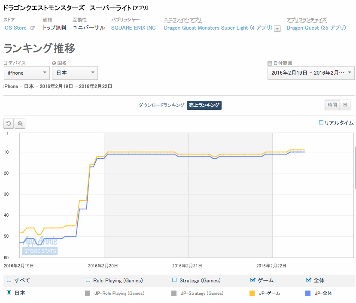The image size is (356, 303).
Task: Click the ランキング推移 heading
Action: point(39,48)
